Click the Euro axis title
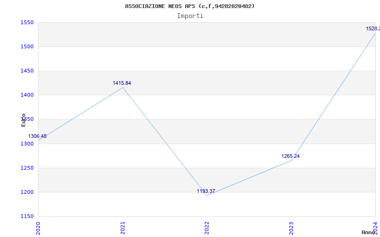 pos(23,120)
